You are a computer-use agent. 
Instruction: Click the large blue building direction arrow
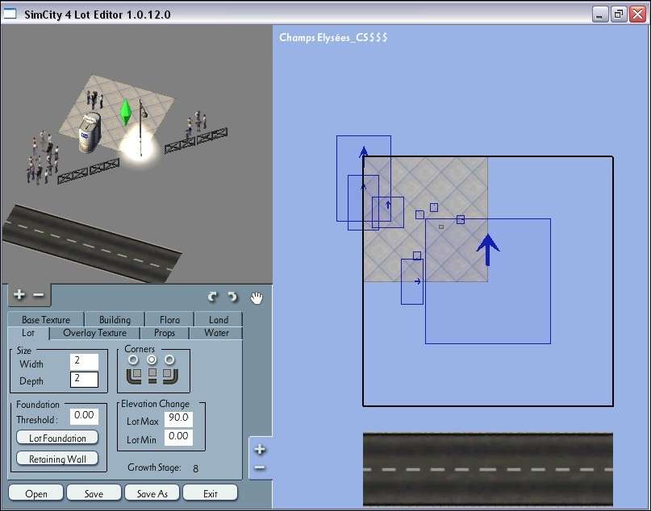487,250
